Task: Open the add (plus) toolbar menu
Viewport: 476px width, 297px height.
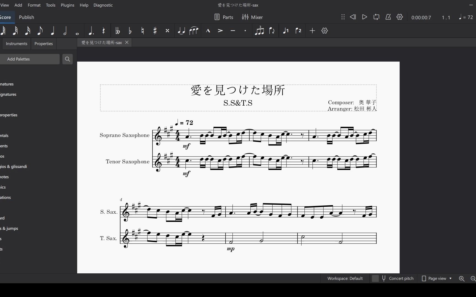Action: 312,31
